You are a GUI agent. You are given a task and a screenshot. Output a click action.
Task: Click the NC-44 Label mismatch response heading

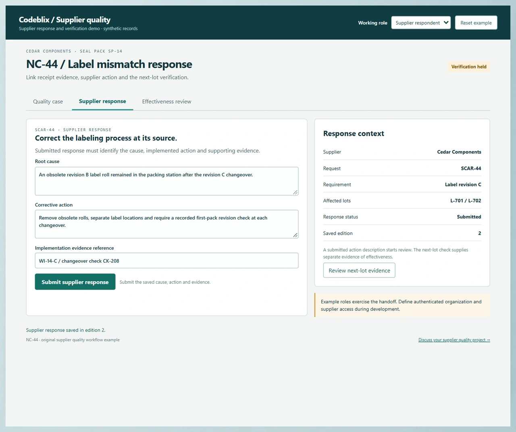click(x=109, y=64)
